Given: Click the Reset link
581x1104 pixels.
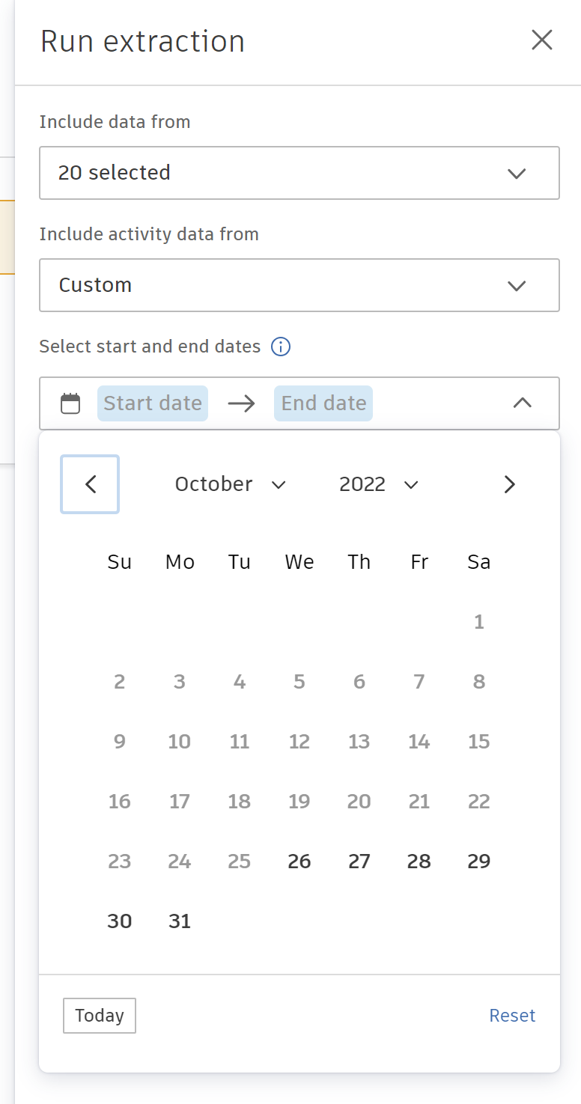Looking at the screenshot, I should (x=512, y=1015).
